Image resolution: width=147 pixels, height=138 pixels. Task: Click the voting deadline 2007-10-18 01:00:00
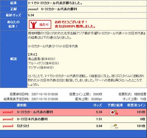[x=45, y=94]
